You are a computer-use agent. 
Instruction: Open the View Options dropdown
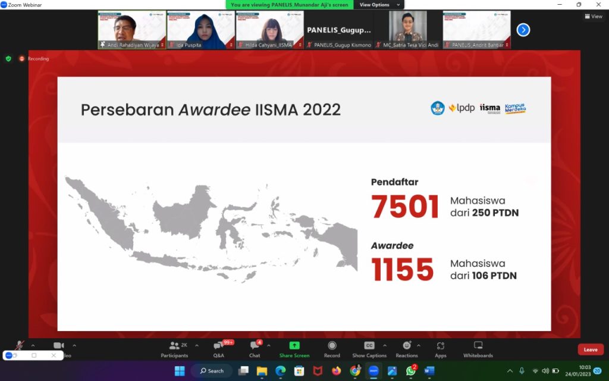pos(380,5)
